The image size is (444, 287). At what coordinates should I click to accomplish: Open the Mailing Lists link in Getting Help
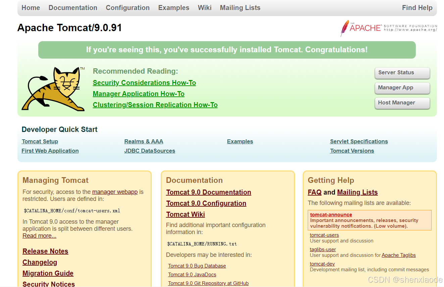tap(357, 192)
